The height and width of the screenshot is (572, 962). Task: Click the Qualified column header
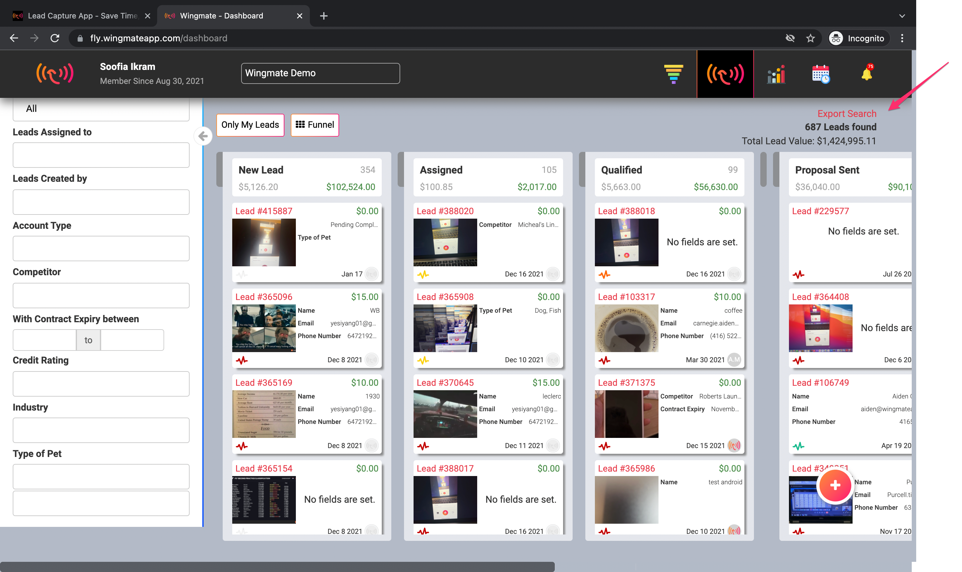670,178
